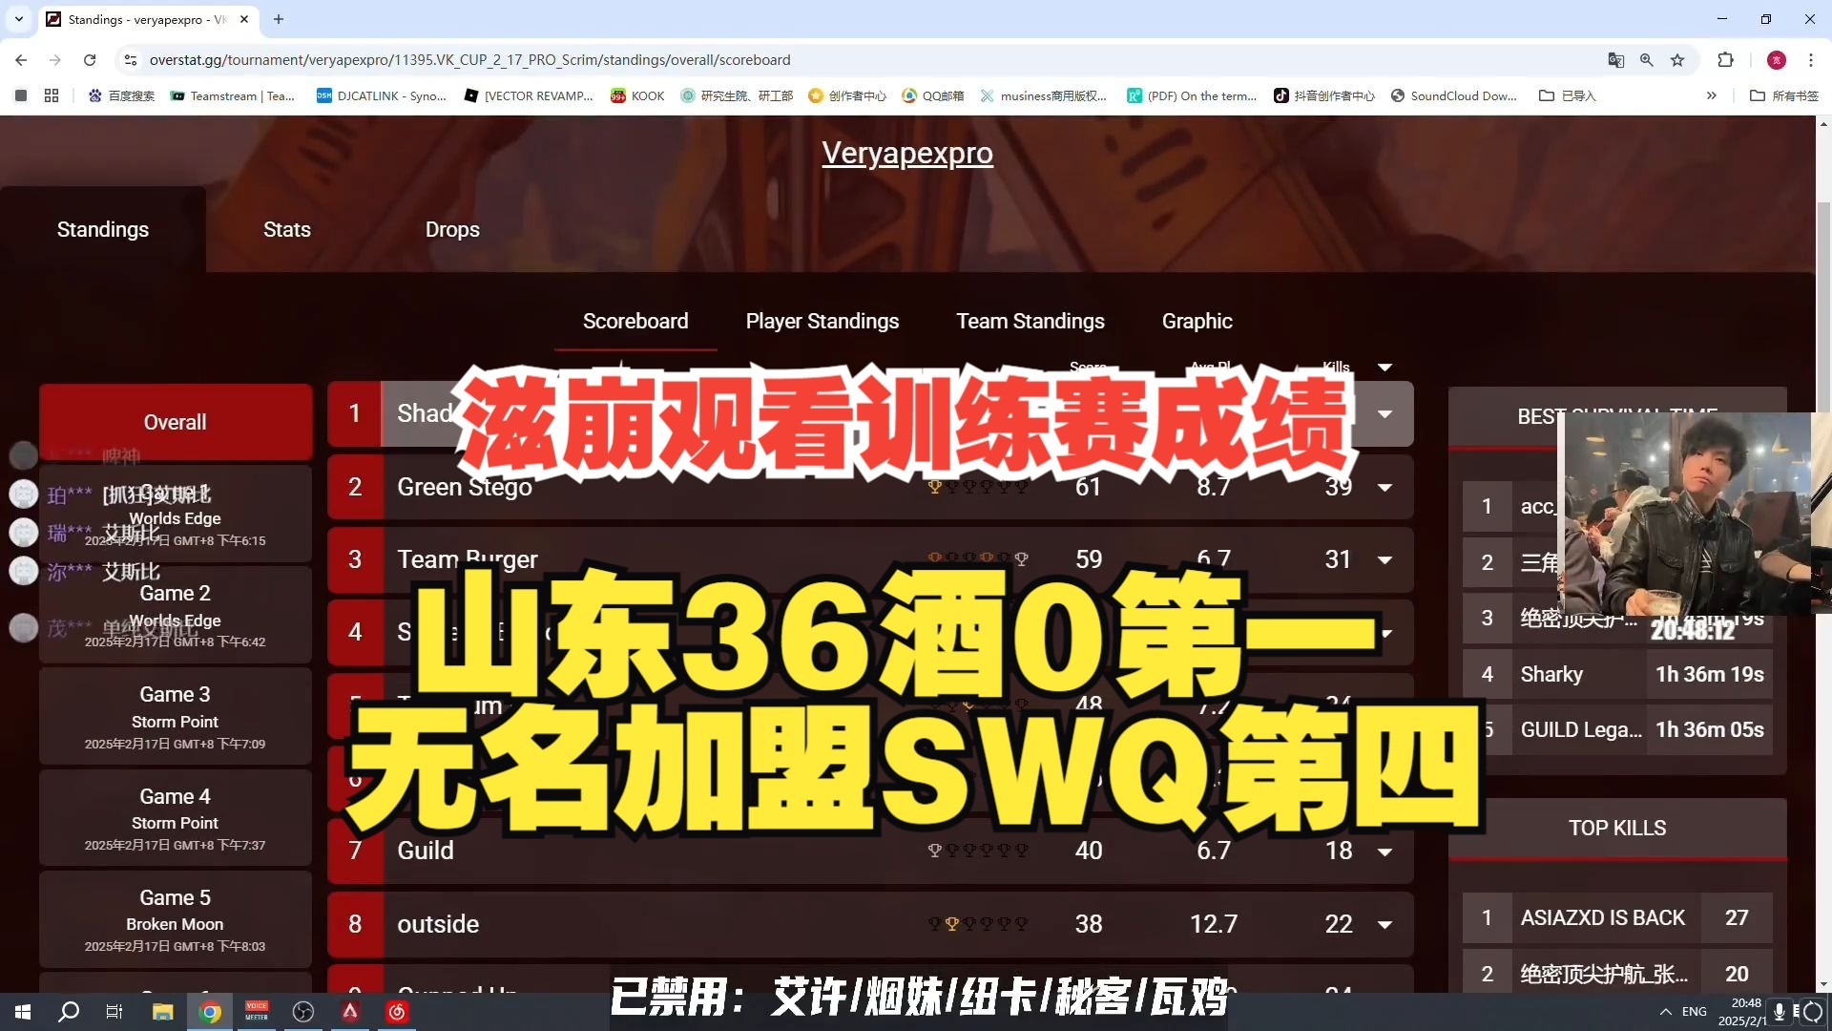Go back to the previous page
The image size is (1832, 1031).
pyautogui.click(x=21, y=59)
